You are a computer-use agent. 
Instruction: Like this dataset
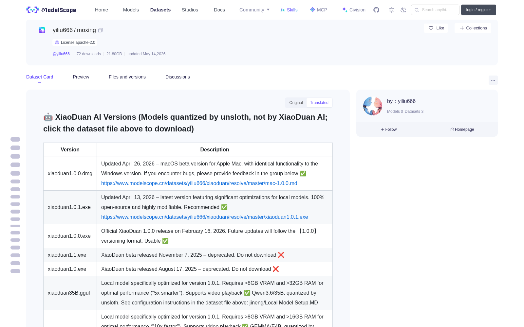tap(436, 28)
